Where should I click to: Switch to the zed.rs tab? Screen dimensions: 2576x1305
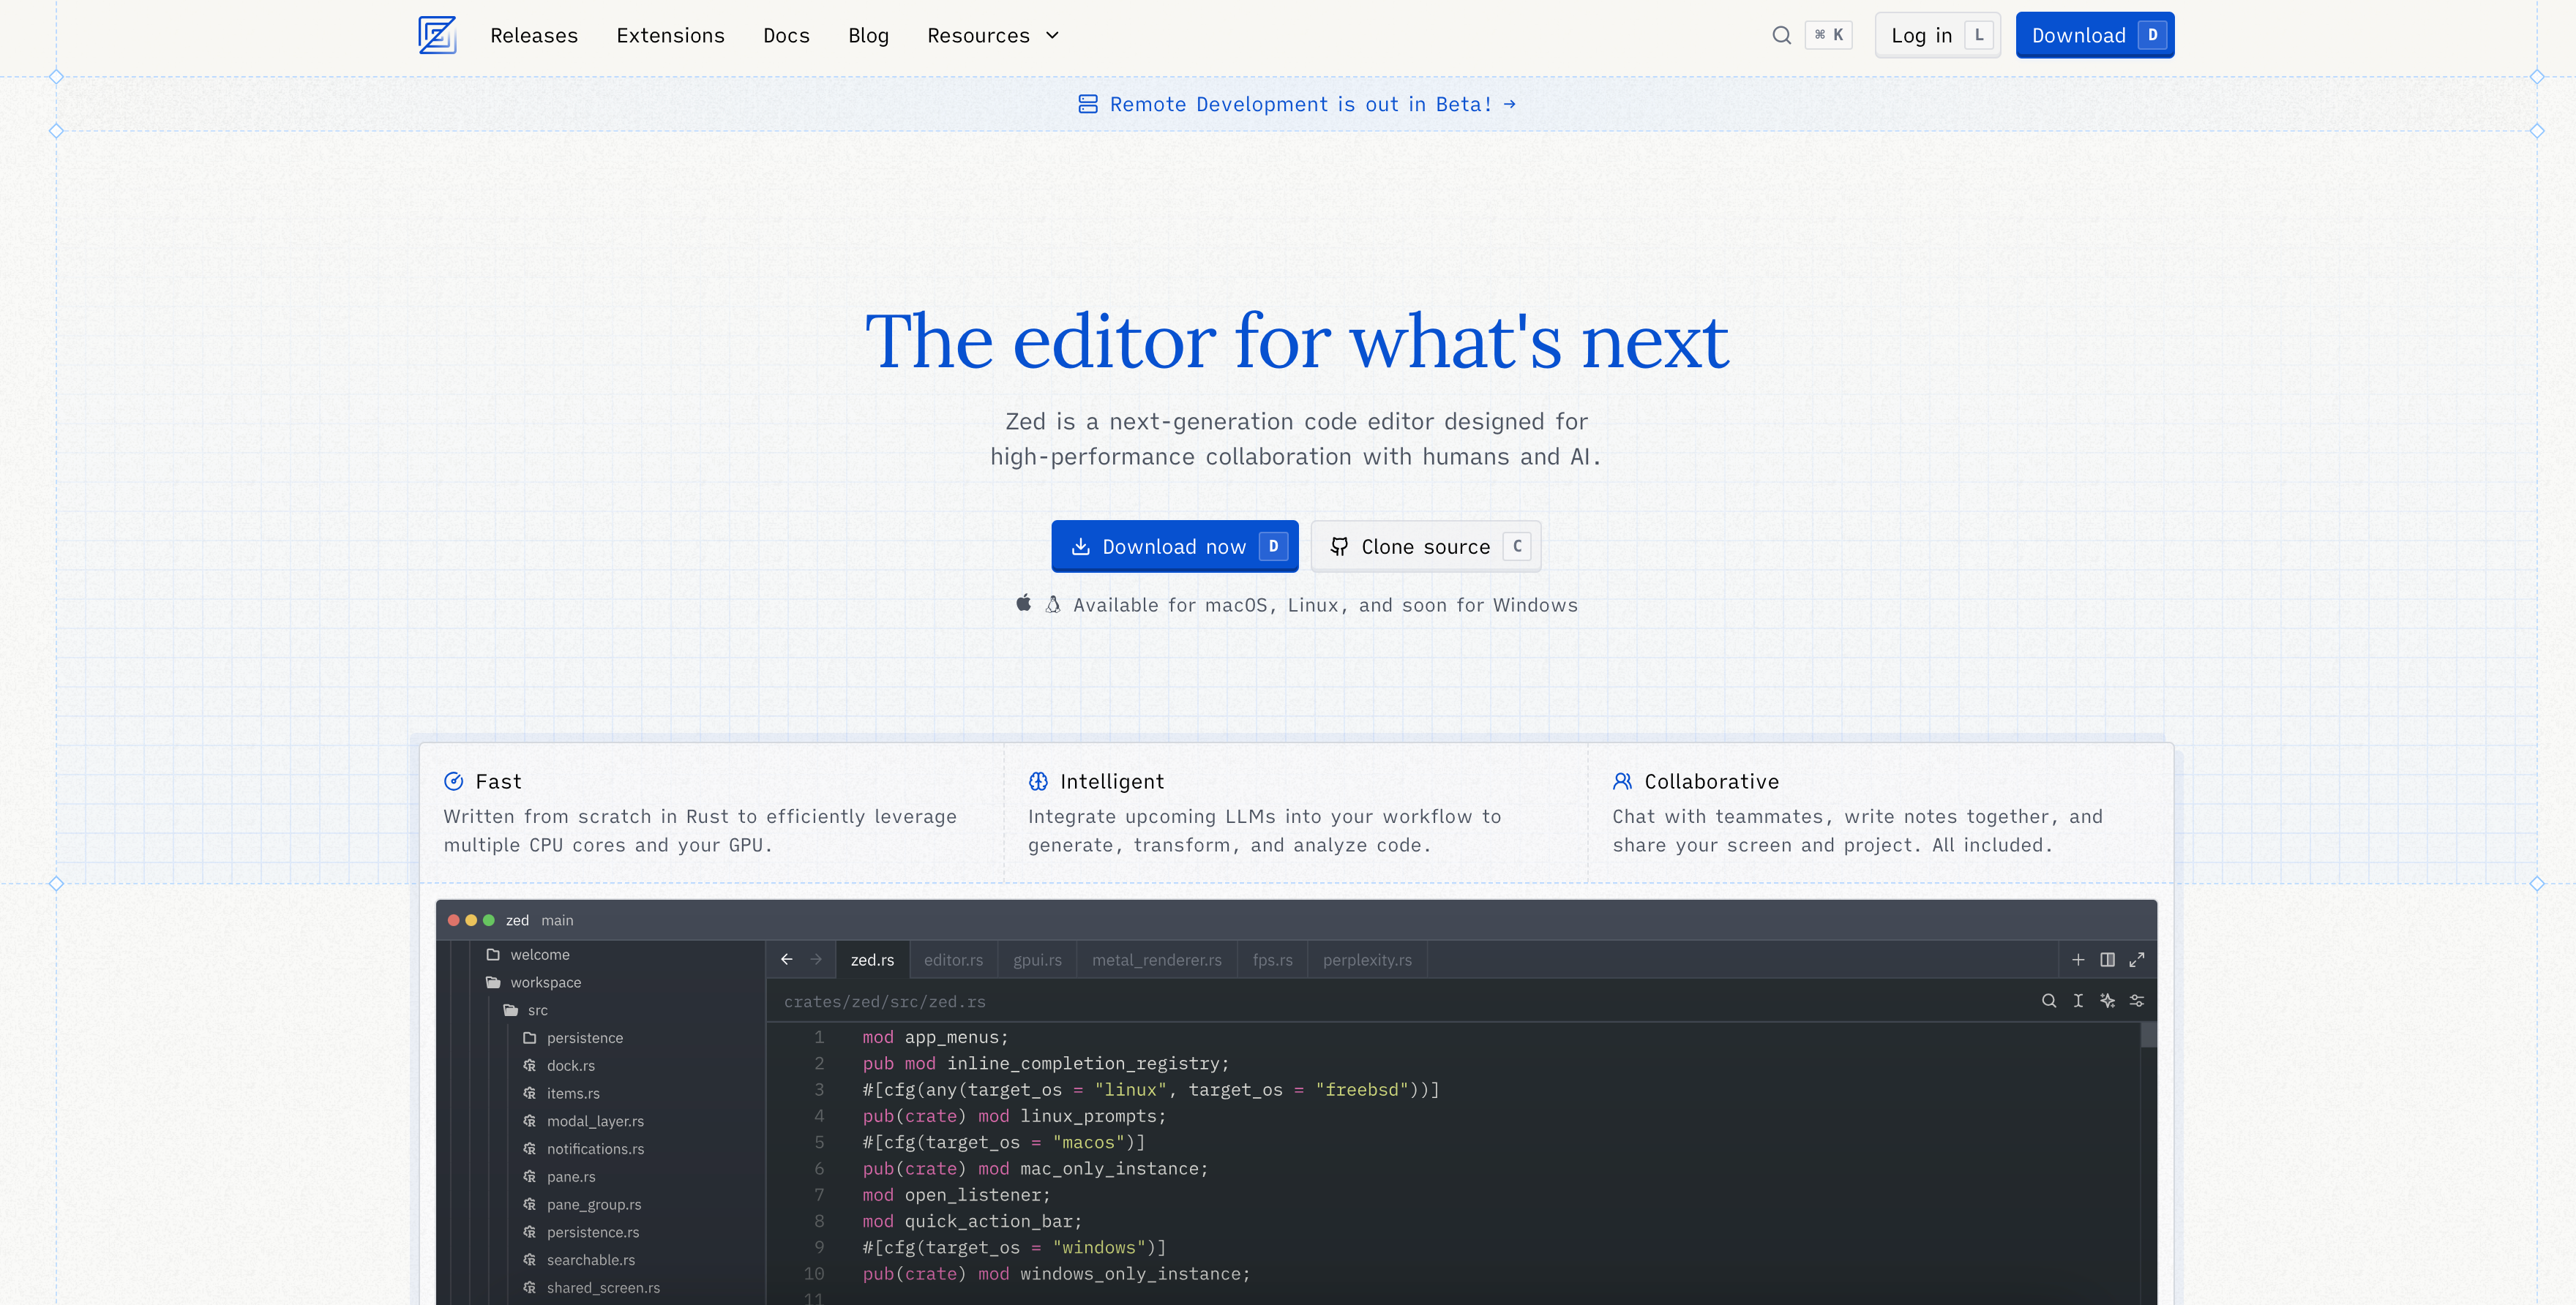pyautogui.click(x=872, y=959)
